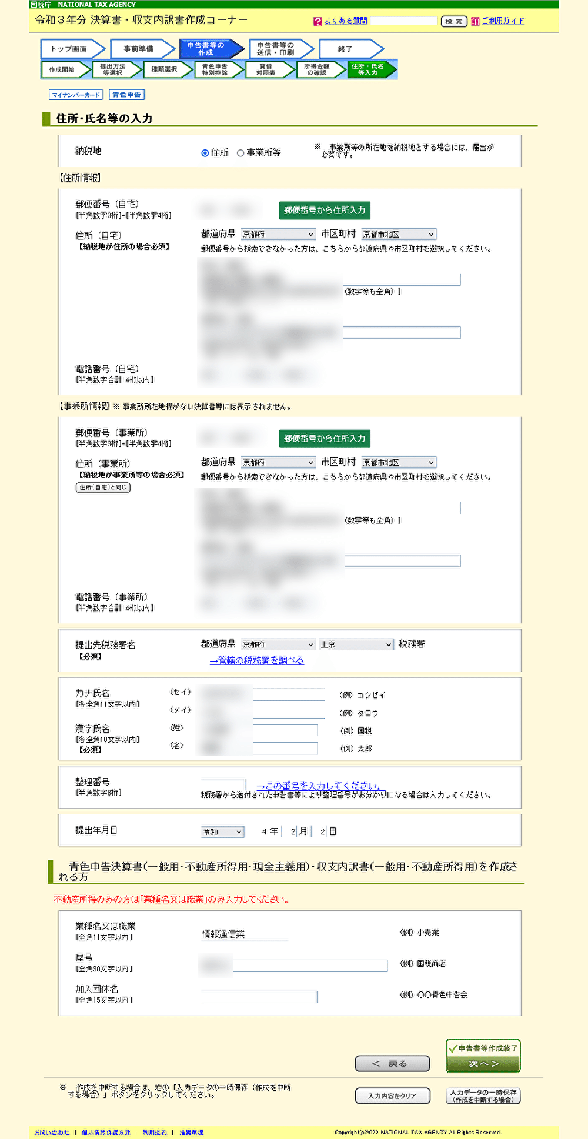
Task: Click 漢字氏名 名 input field
Action: coord(259,748)
